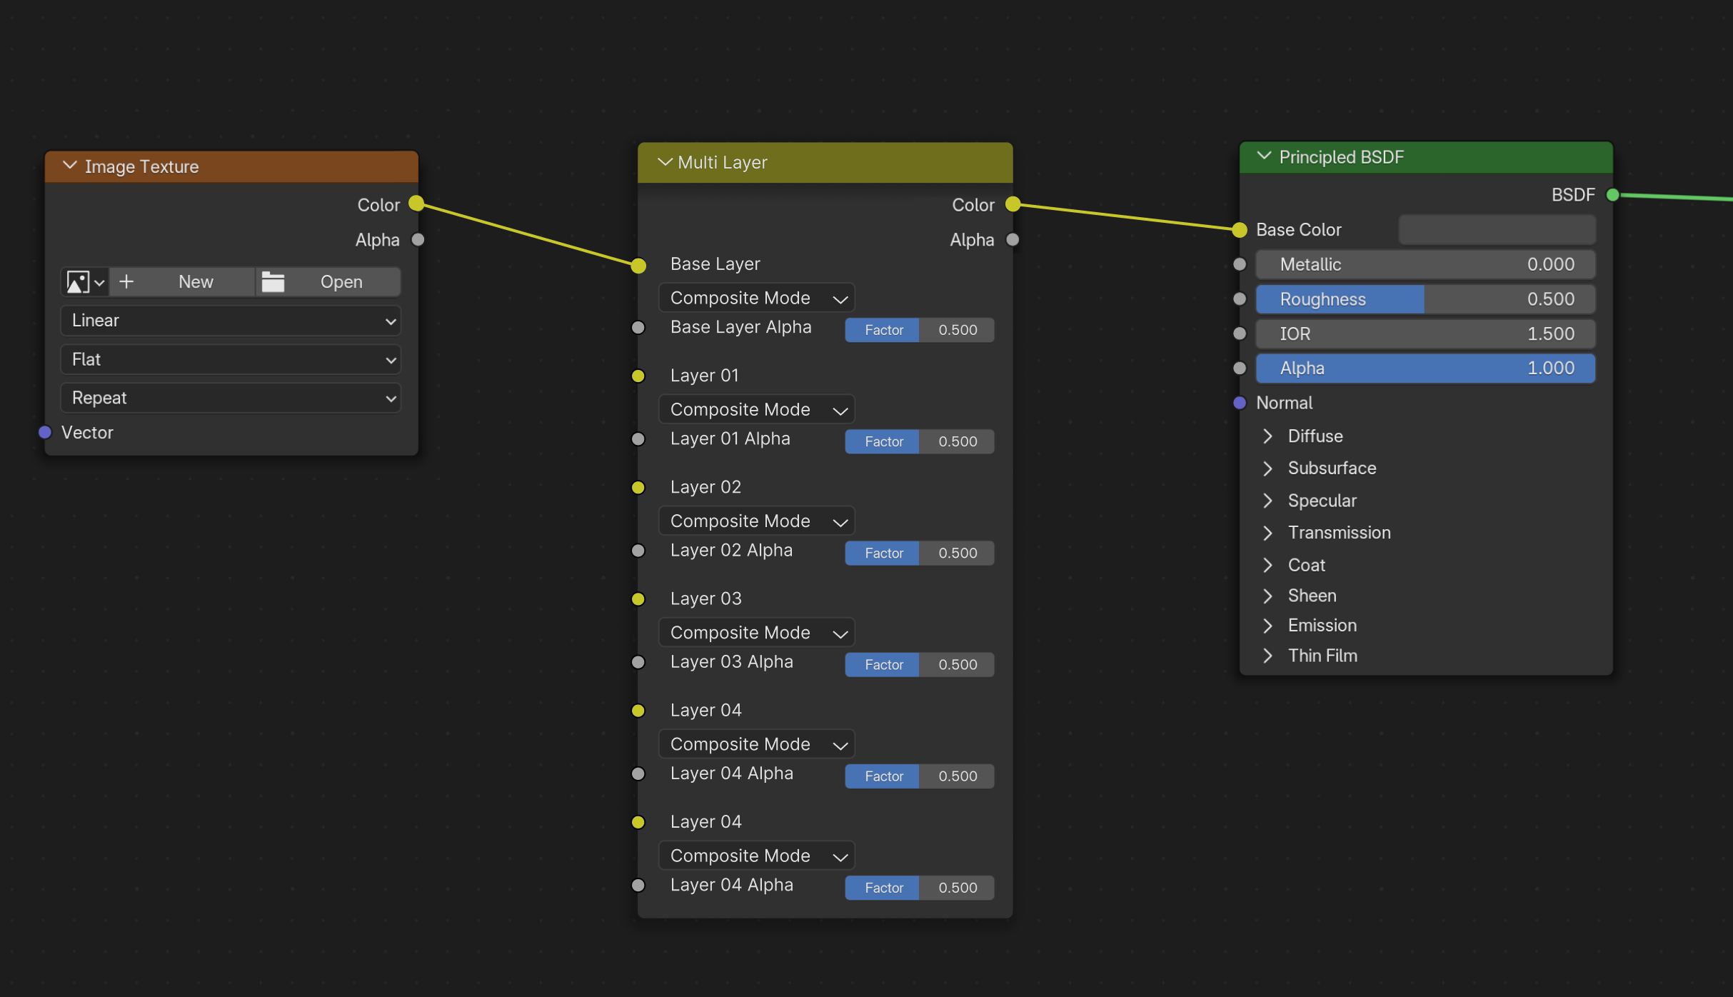
Task: Click Base Layer Alpha Factor field
Action: click(x=920, y=330)
